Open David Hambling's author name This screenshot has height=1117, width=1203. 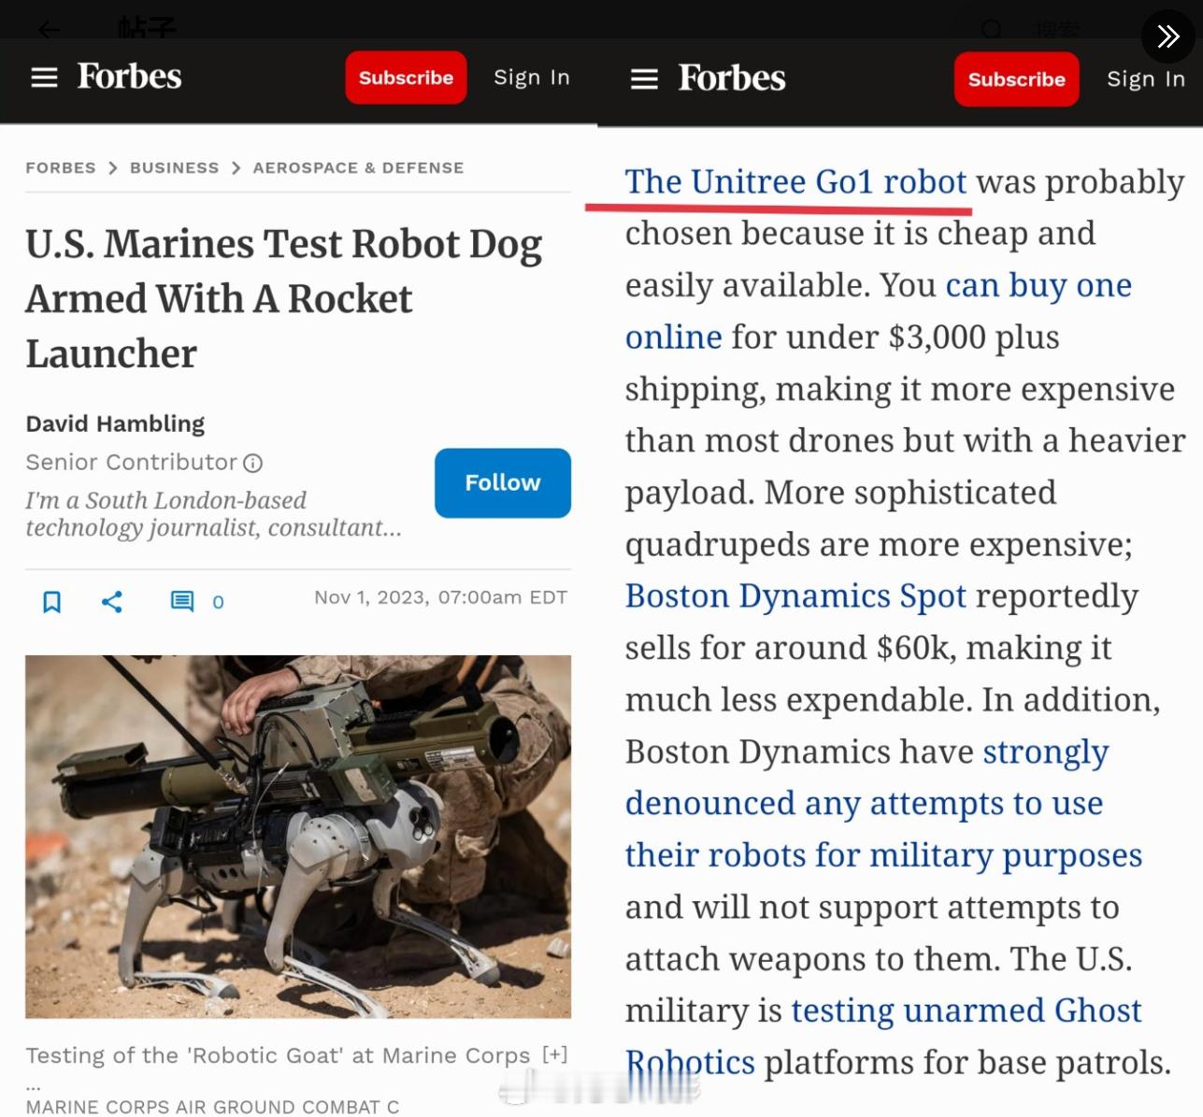pyautogui.click(x=115, y=423)
